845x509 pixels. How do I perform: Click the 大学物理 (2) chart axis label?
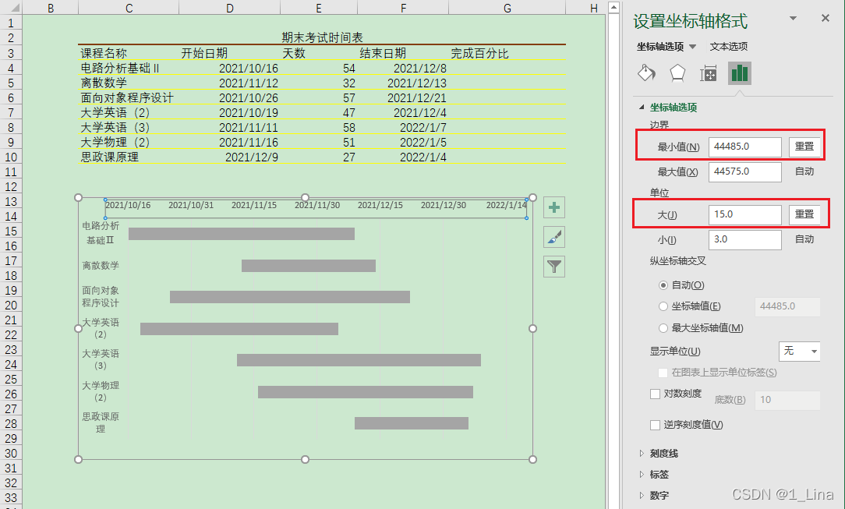(101, 391)
